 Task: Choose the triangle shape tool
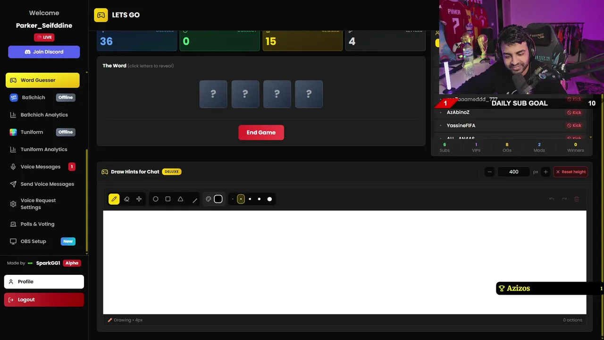coord(180,199)
